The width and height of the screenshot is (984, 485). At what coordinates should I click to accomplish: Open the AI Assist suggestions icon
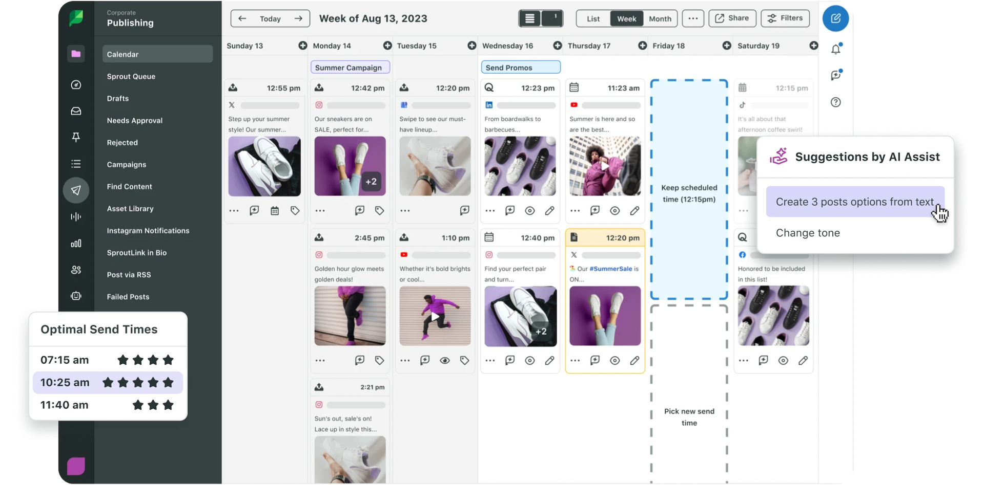coord(836,75)
